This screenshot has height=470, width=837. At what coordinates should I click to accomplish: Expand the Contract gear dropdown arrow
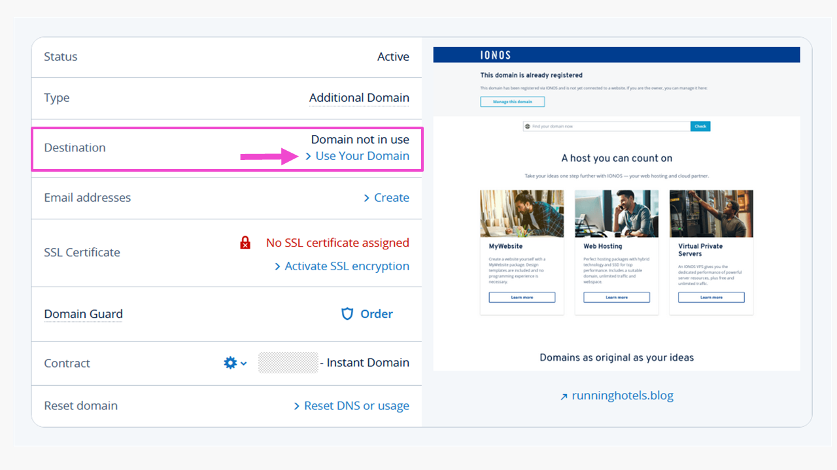point(244,364)
